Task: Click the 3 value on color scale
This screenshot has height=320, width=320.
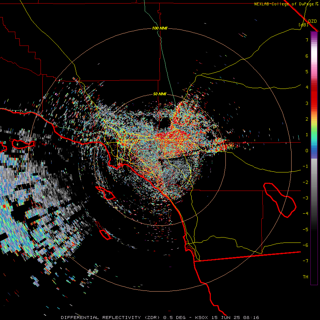Action: click(x=307, y=103)
